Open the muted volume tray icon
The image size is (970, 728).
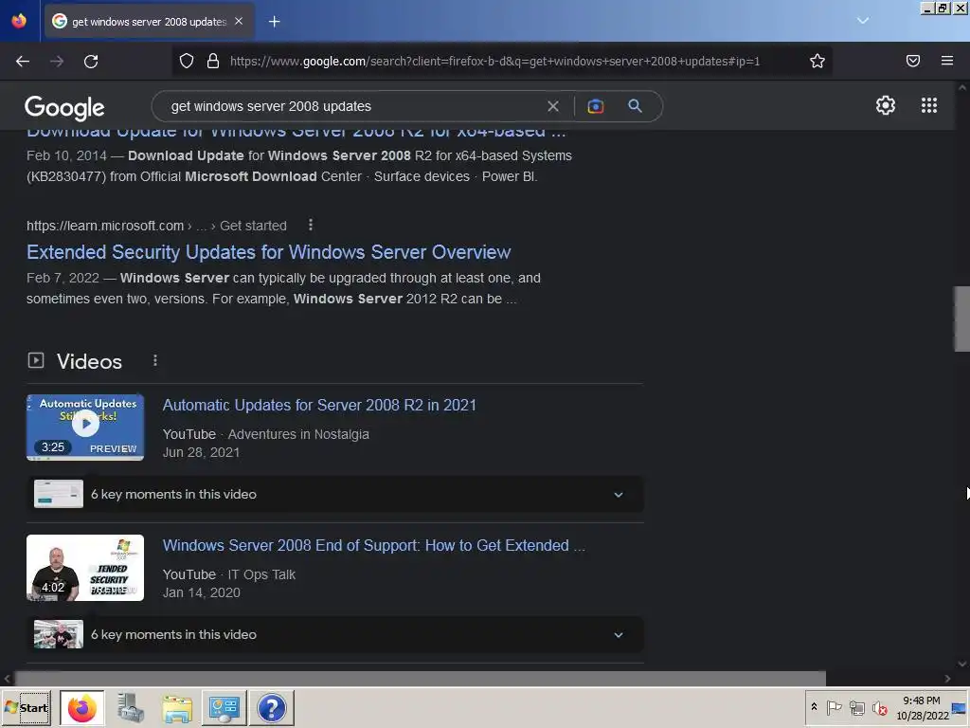(879, 707)
